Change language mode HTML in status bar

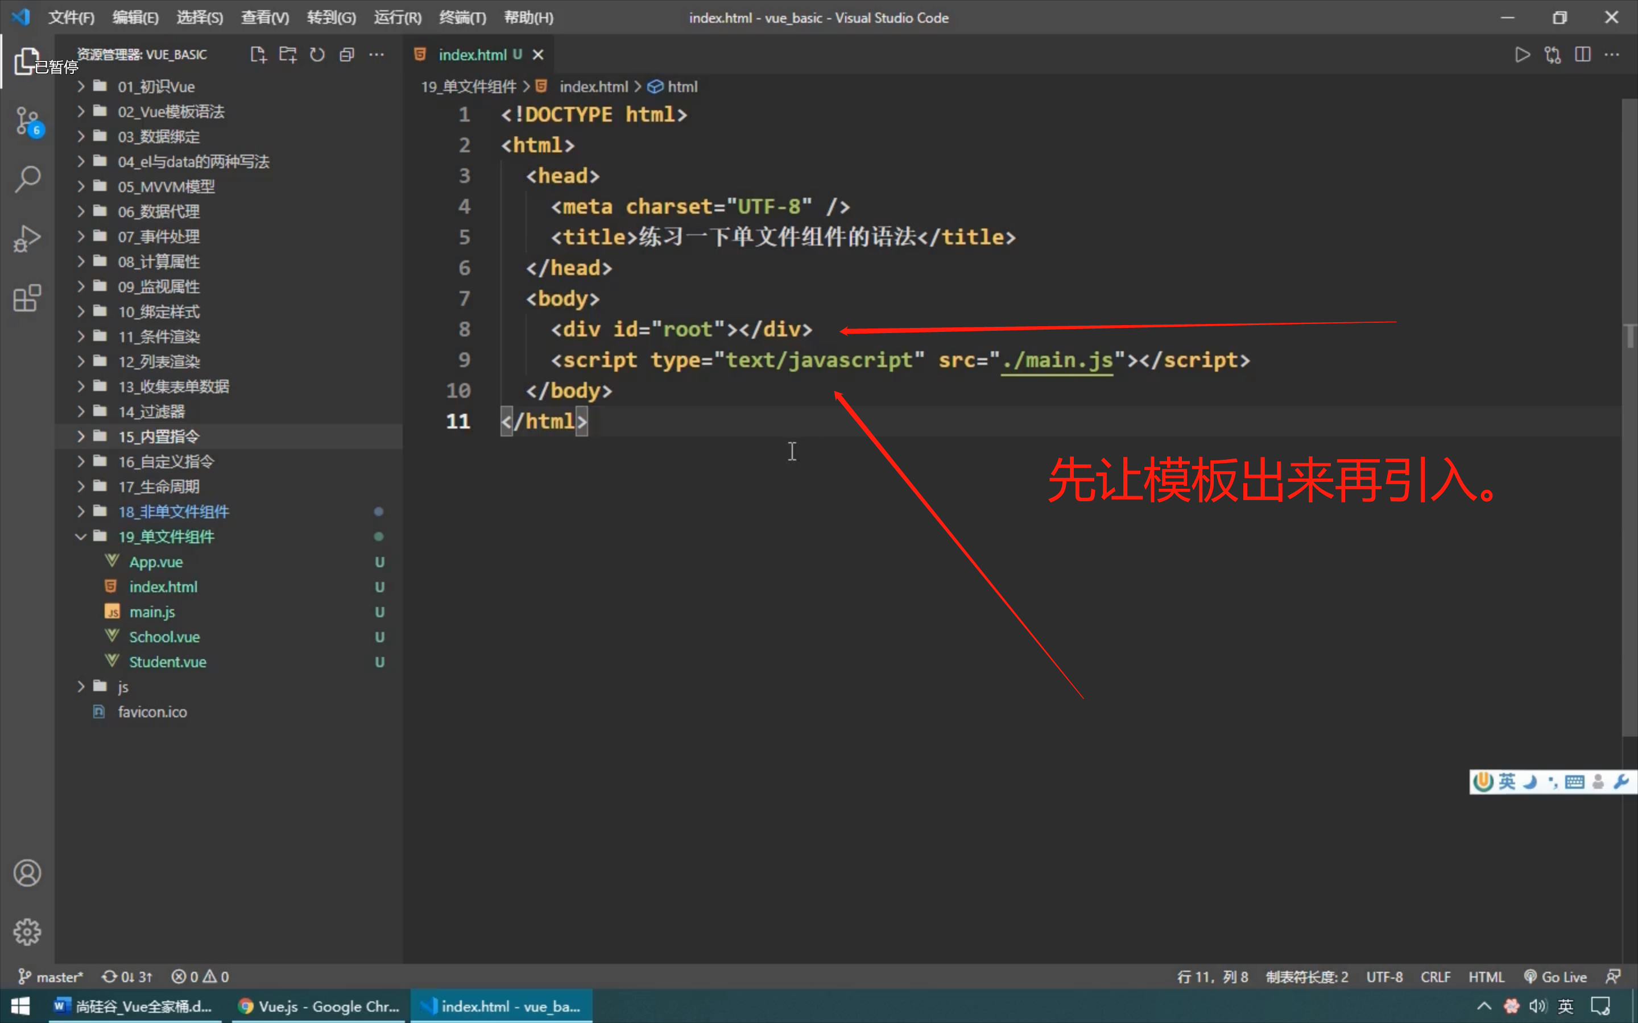[1486, 976]
